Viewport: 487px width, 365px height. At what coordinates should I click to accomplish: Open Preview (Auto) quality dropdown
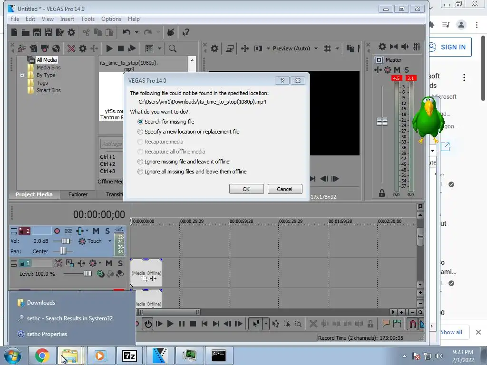(316, 48)
